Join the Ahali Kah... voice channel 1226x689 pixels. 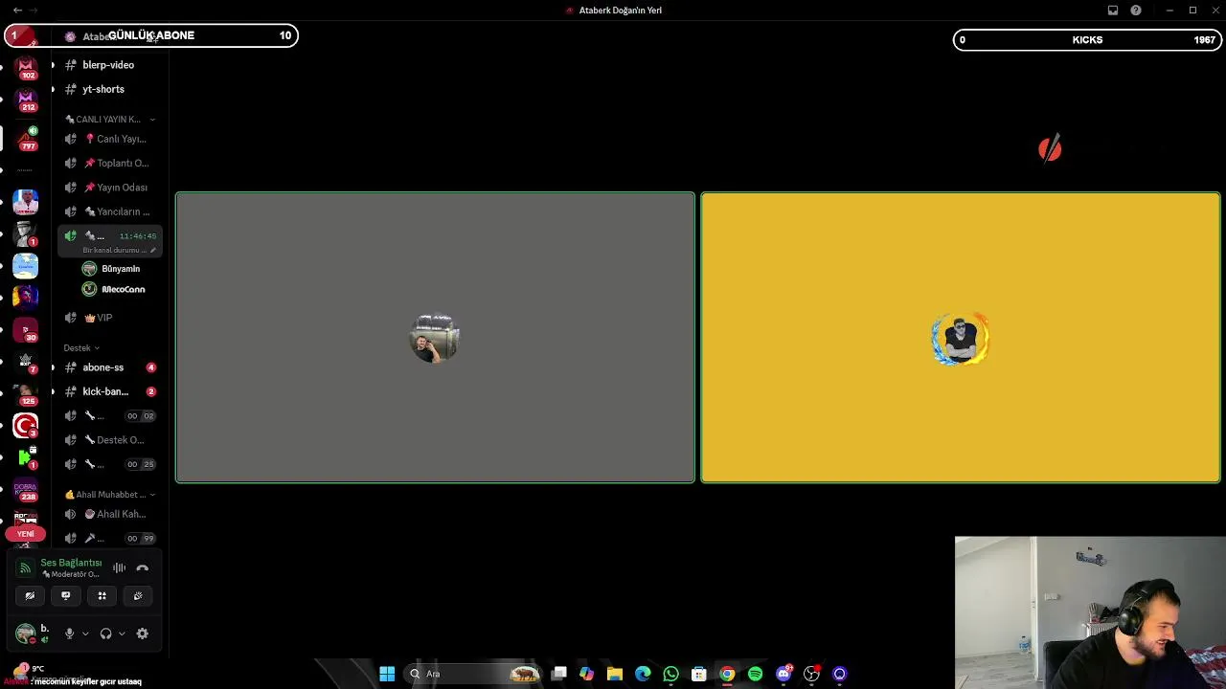coord(110,514)
